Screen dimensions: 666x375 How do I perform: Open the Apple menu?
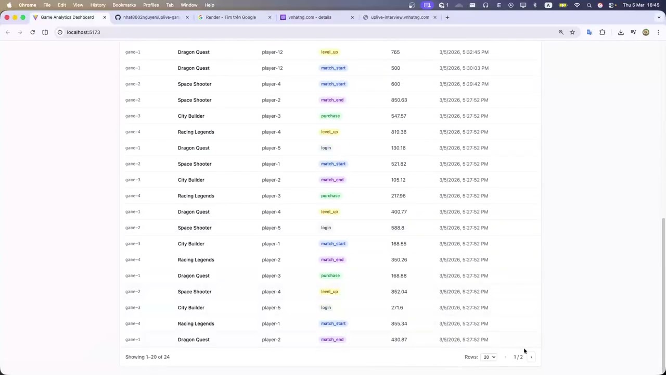[x=9, y=5]
